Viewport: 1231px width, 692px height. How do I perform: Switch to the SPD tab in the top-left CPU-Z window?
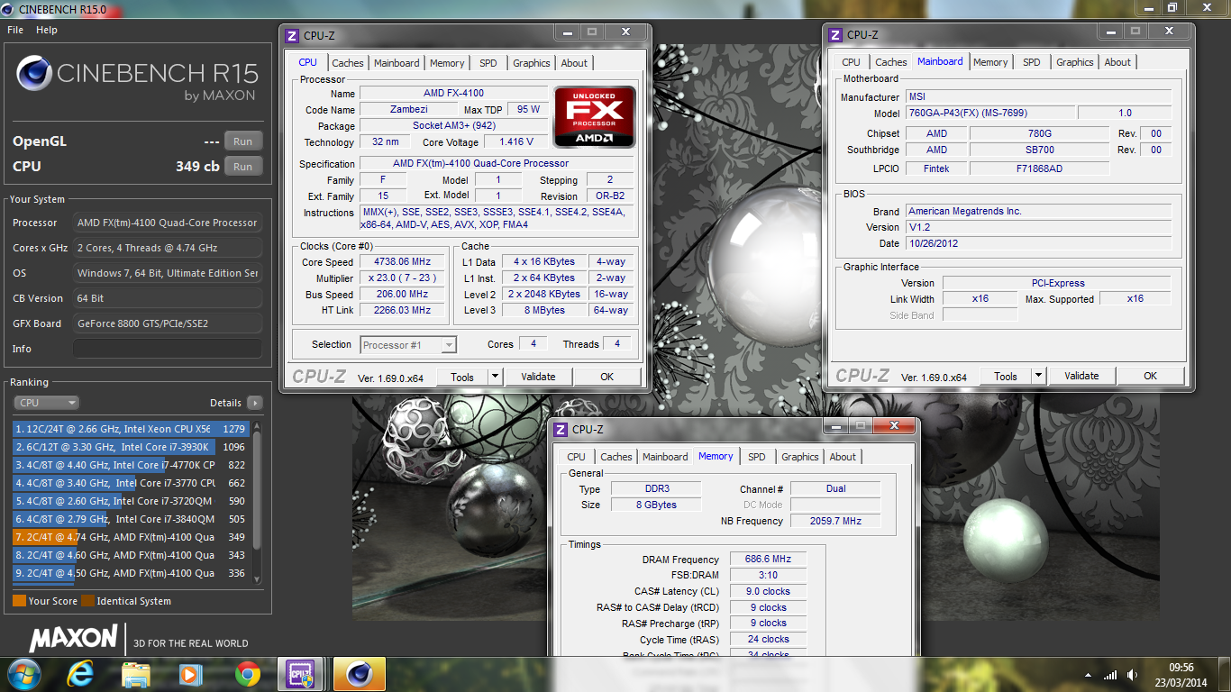point(488,63)
